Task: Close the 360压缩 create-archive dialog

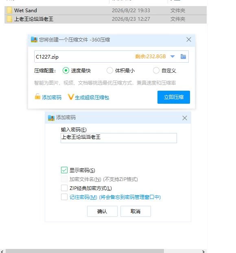Action: click(x=189, y=39)
